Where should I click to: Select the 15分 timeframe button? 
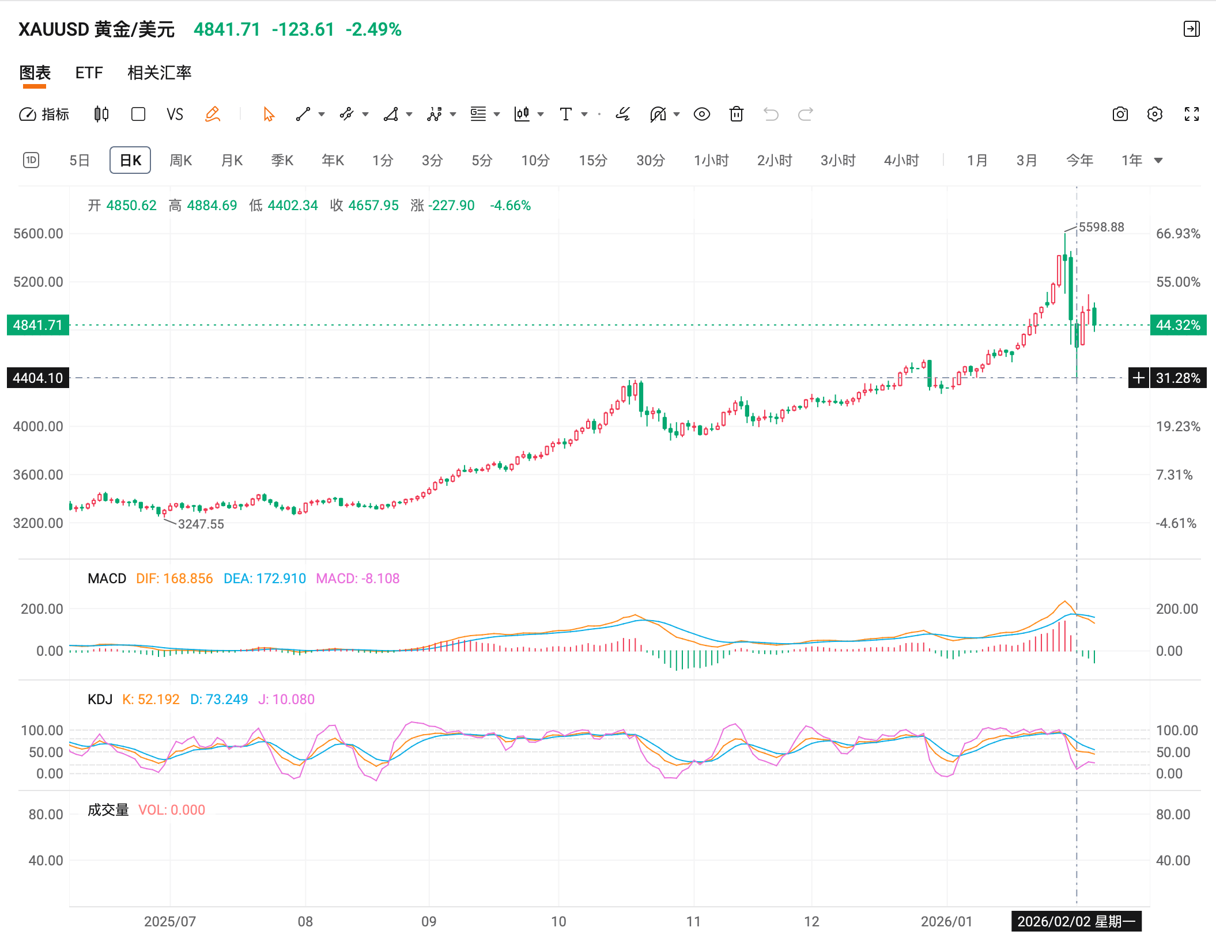click(x=592, y=160)
